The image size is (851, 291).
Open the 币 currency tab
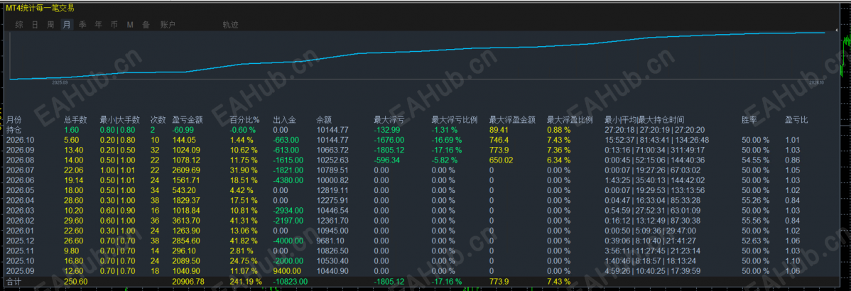pyautogui.click(x=114, y=24)
